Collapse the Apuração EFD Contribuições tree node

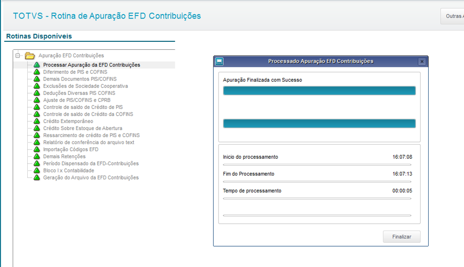[18, 55]
